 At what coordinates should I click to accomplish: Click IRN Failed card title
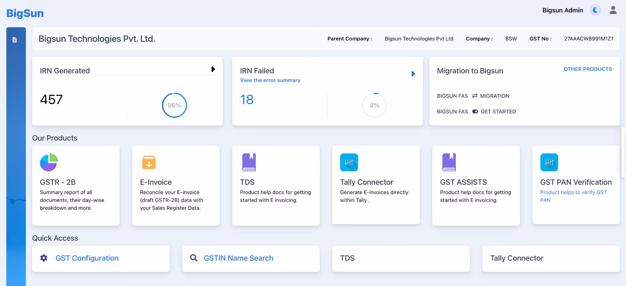257,71
